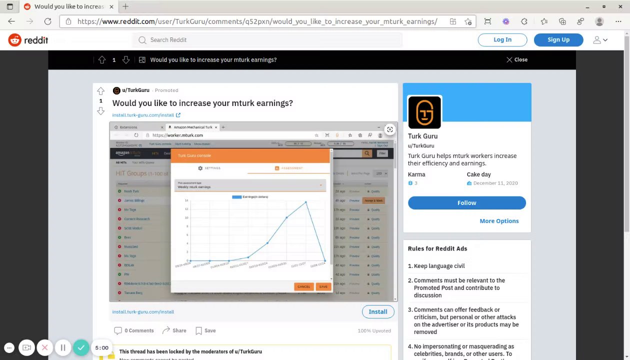Click the camera icon in the recorder bar

(26, 347)
